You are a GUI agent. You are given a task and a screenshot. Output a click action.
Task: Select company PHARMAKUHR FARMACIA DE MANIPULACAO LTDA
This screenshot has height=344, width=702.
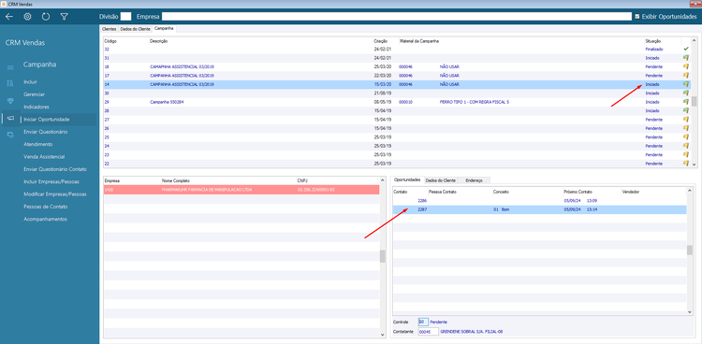(x=241, y=190)
